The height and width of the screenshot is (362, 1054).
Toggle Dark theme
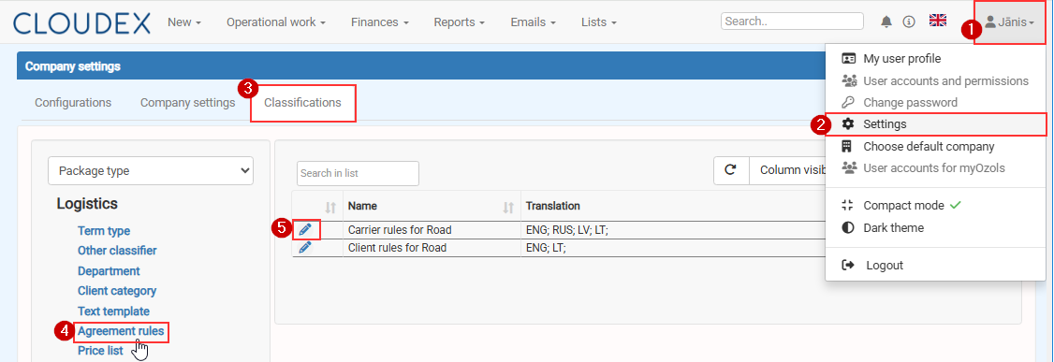893,227
